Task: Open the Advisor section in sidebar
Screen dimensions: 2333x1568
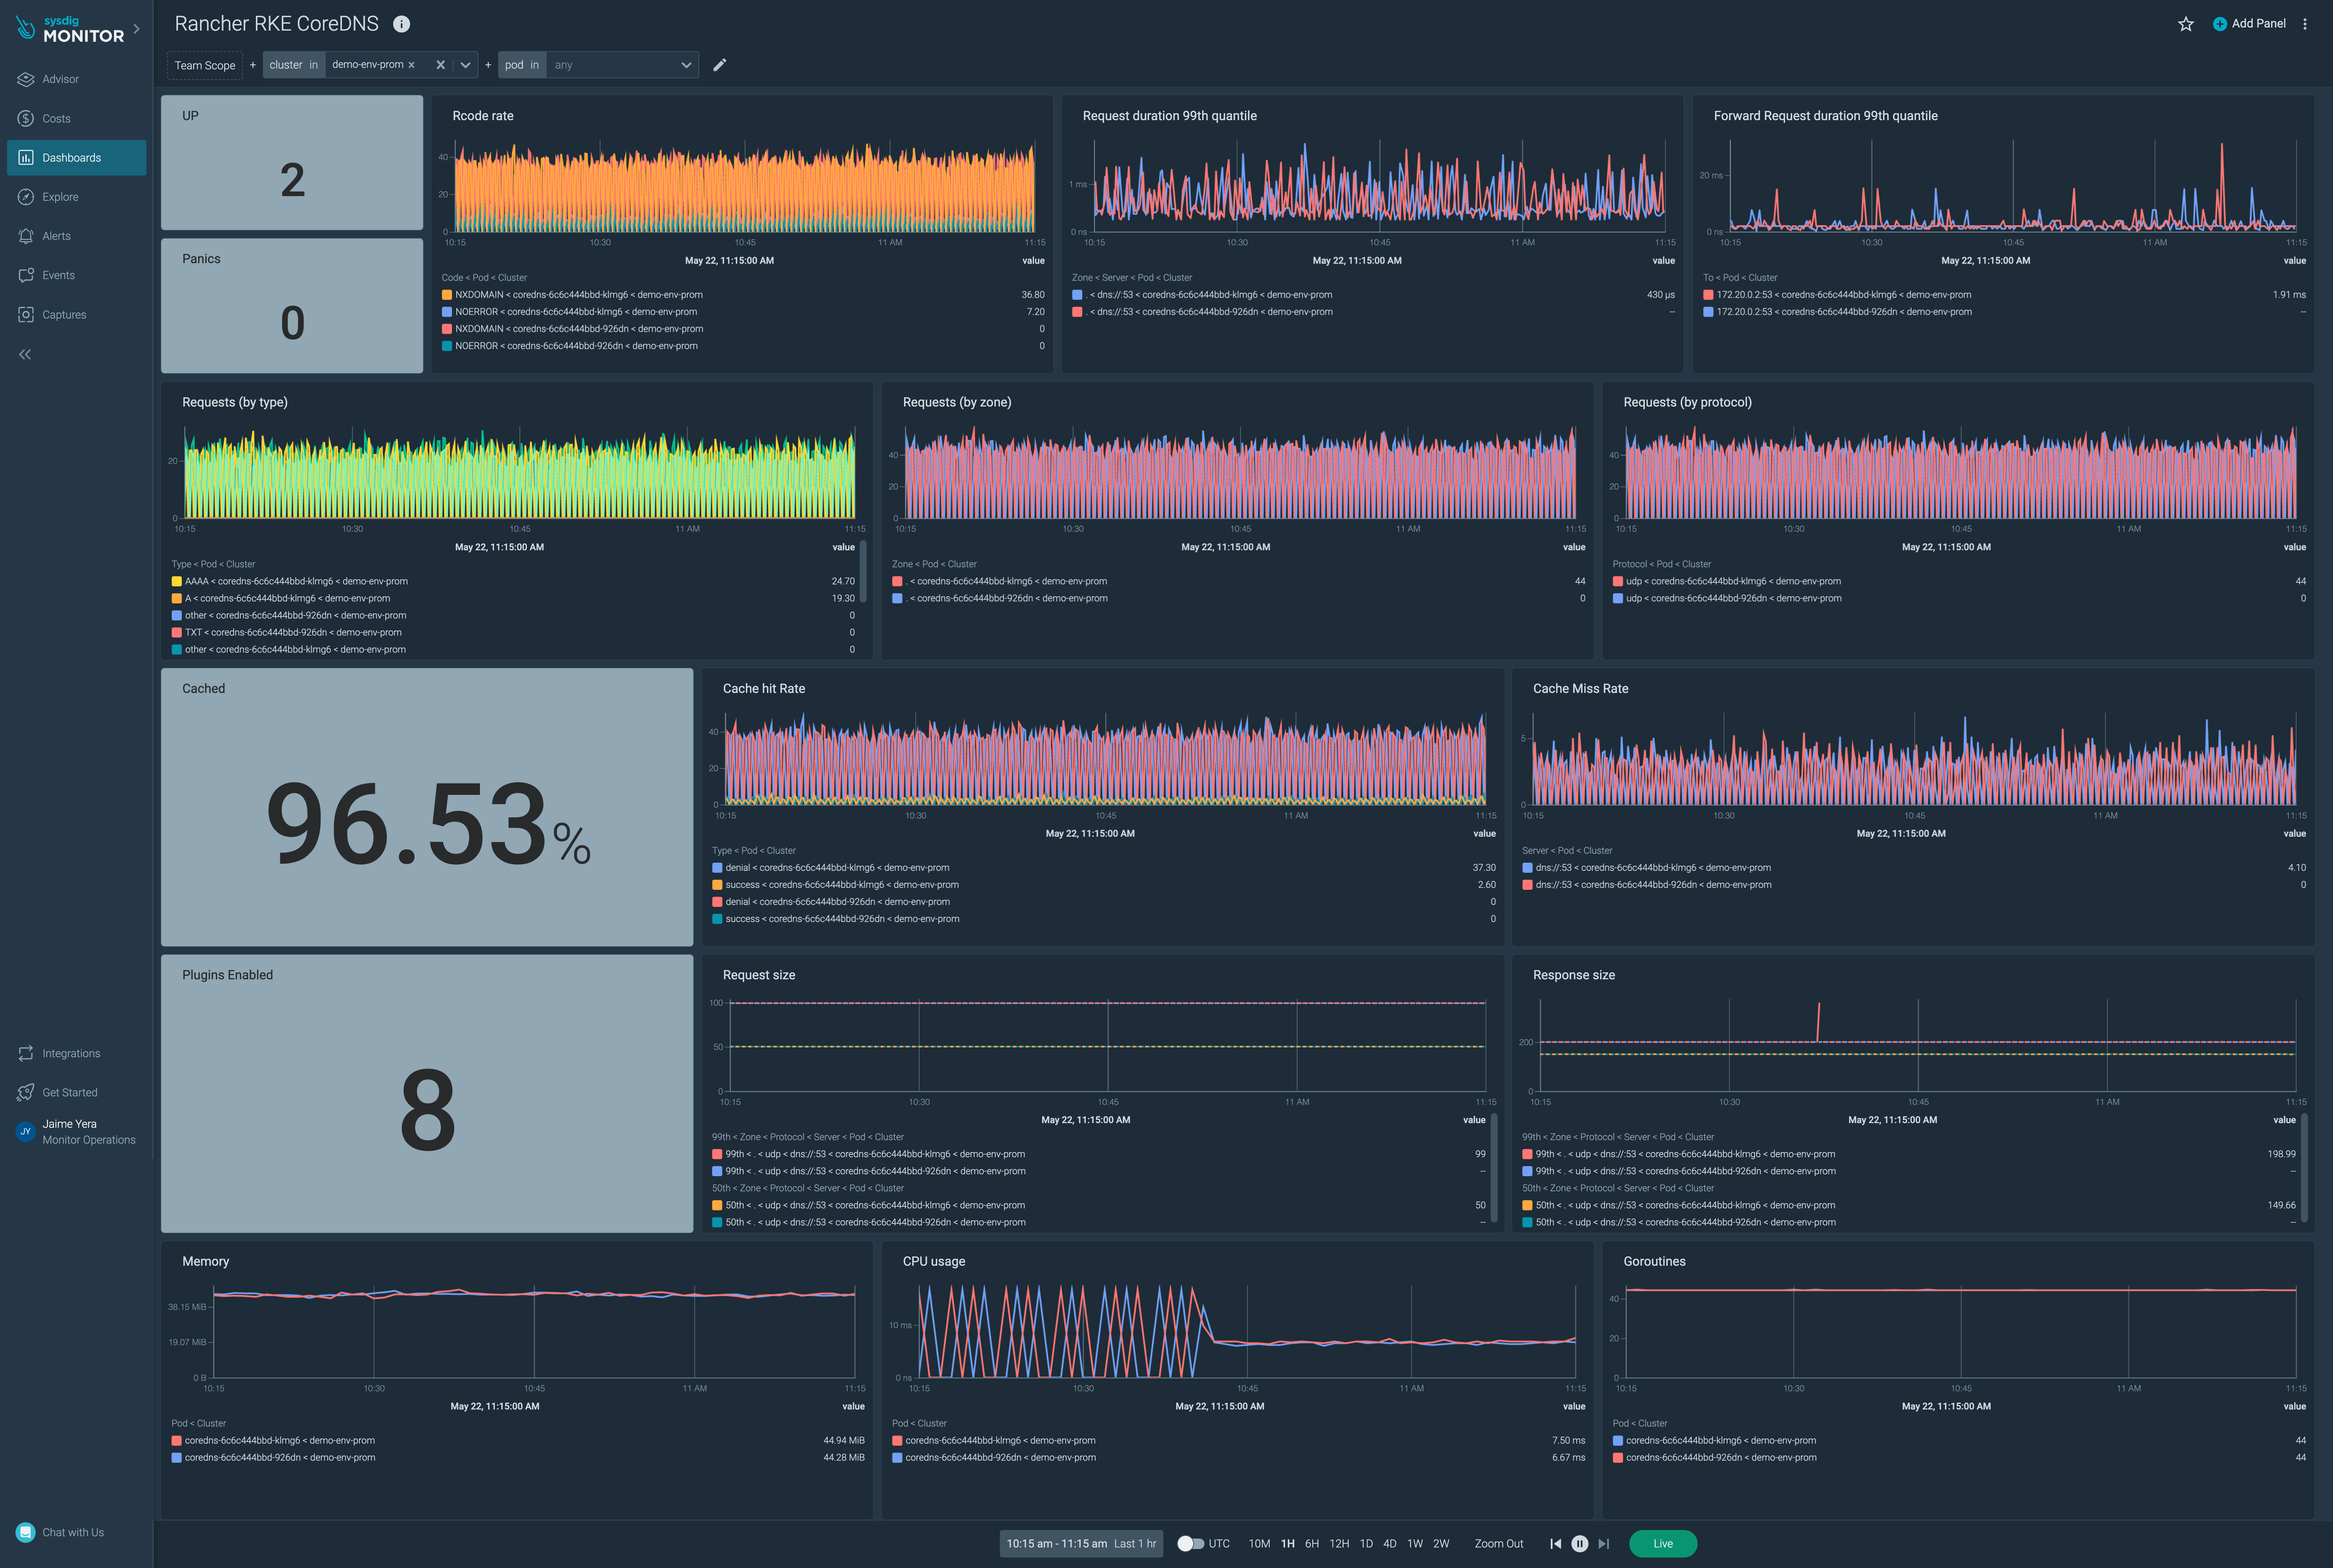Action: point(60,79)
